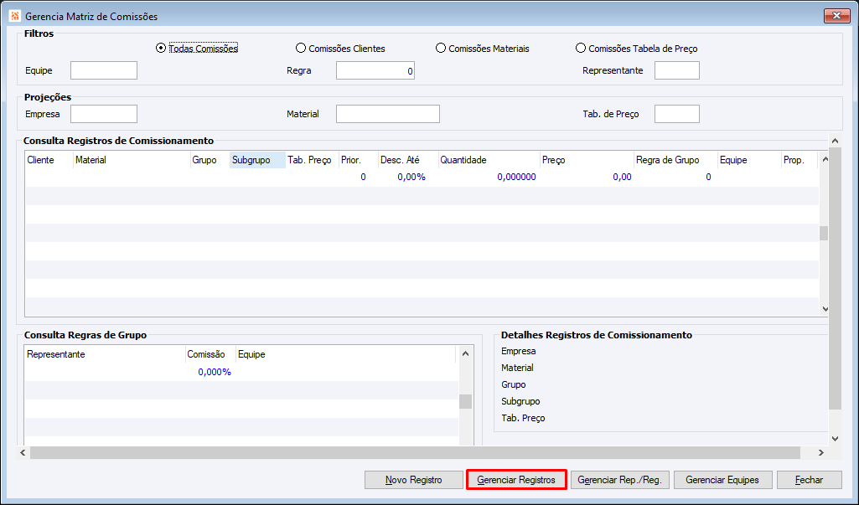This screenshot has height=505, width=859.
Task: Click the window's vertical scroll-down arrow
Action: [x=835, y=438]
